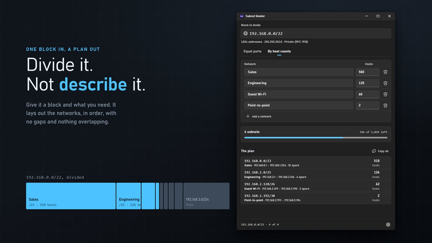Click Add a network

(x=259, y=116)
